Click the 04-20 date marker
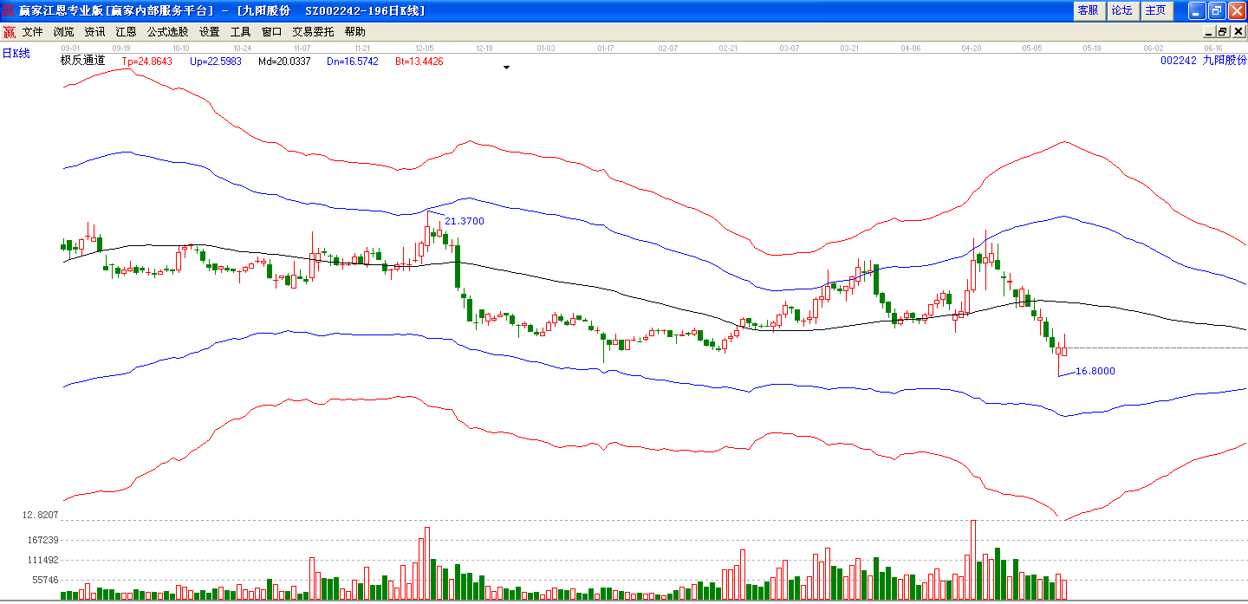Image resolution: width=1248 pixels, height=604 pixels. (x=972, y=49)
